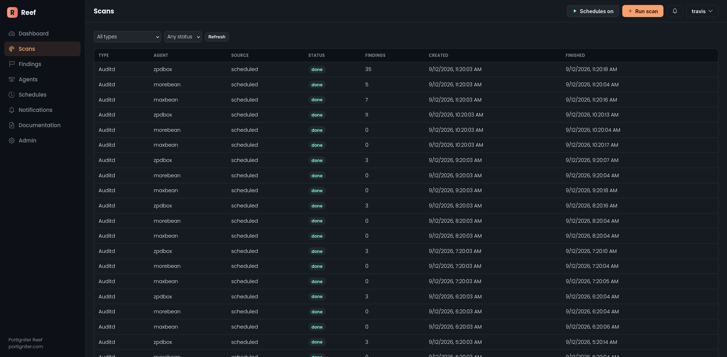Click the Notifications bell icon in sidebar
Screen dimensions: 727x357
(x=12, y=110)
